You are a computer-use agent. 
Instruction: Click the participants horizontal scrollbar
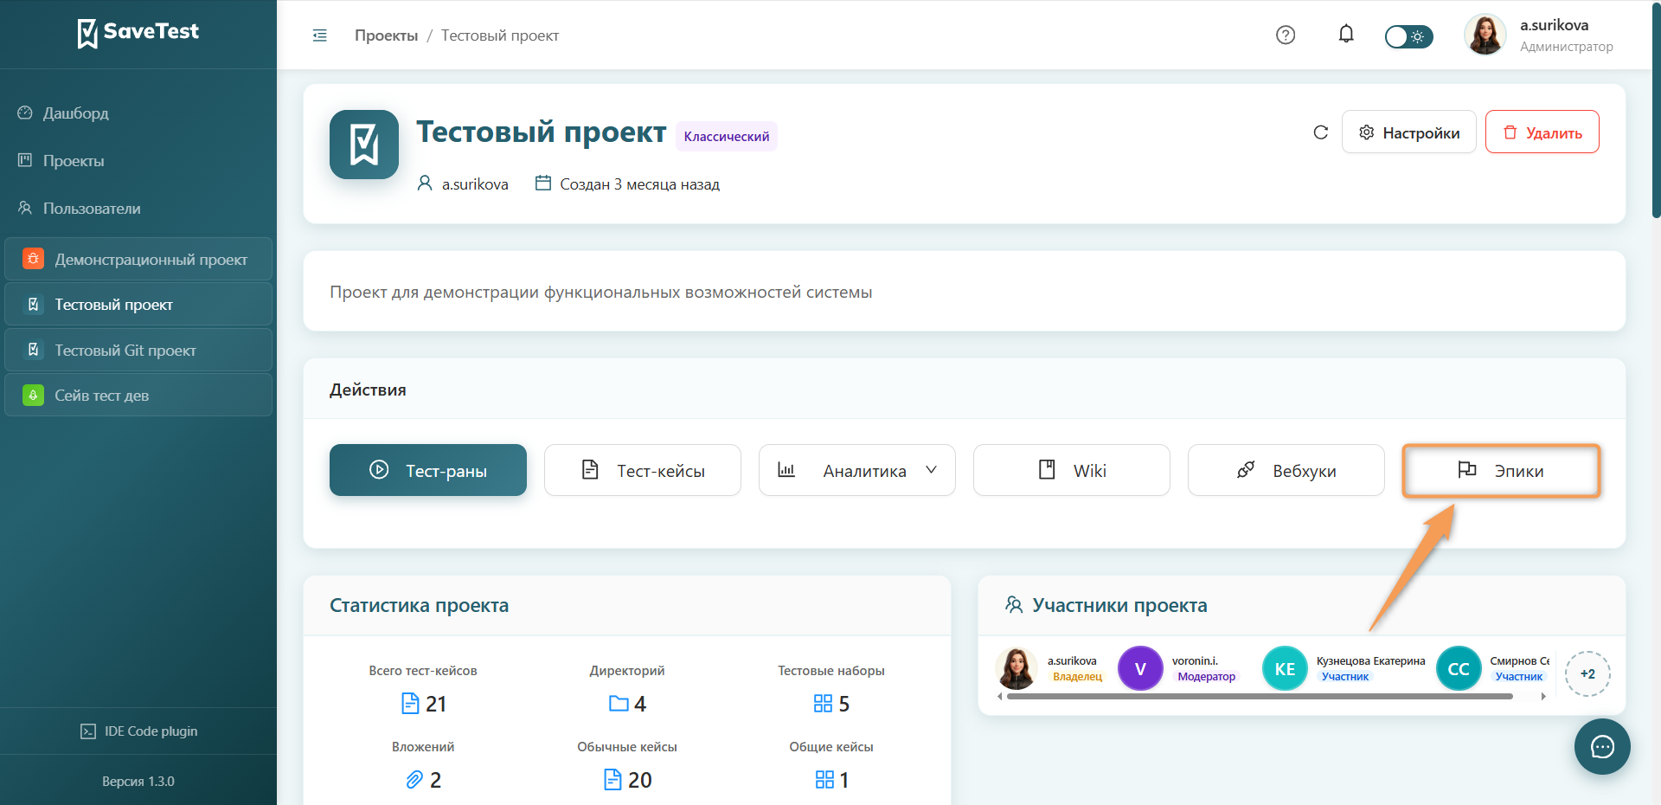tap(1260, 696)
